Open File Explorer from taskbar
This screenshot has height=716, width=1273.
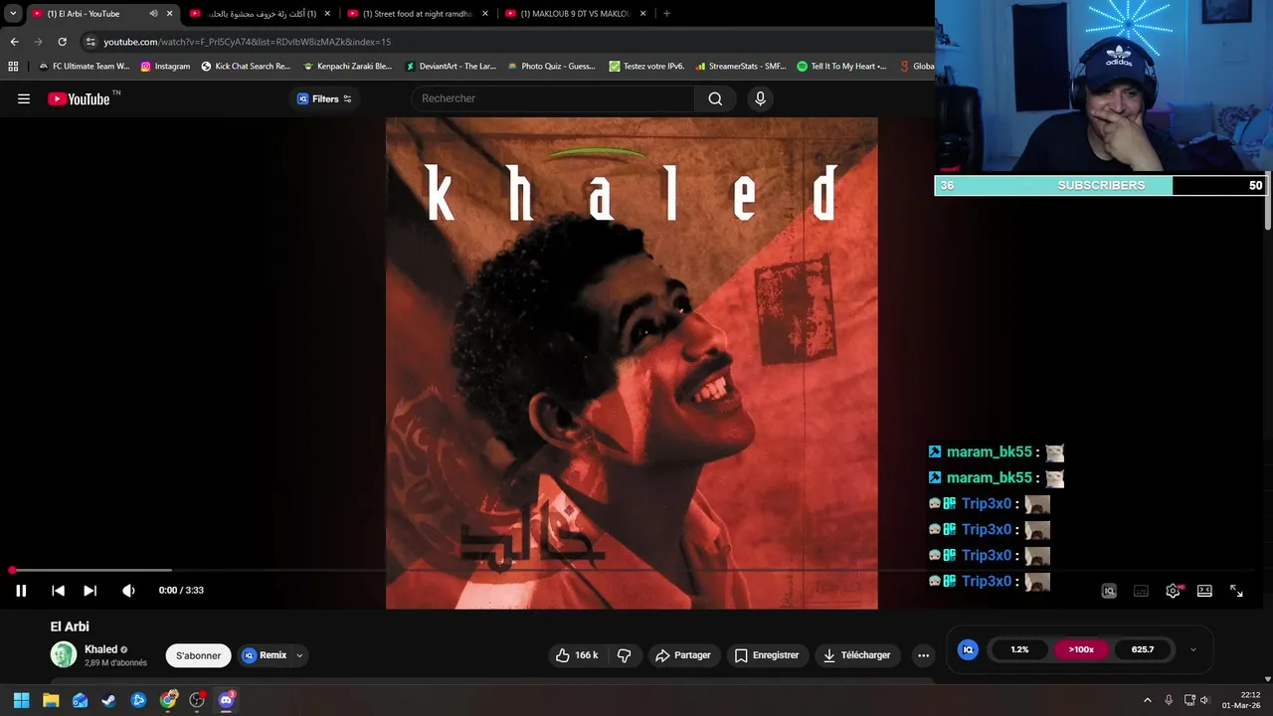(51, 700)
